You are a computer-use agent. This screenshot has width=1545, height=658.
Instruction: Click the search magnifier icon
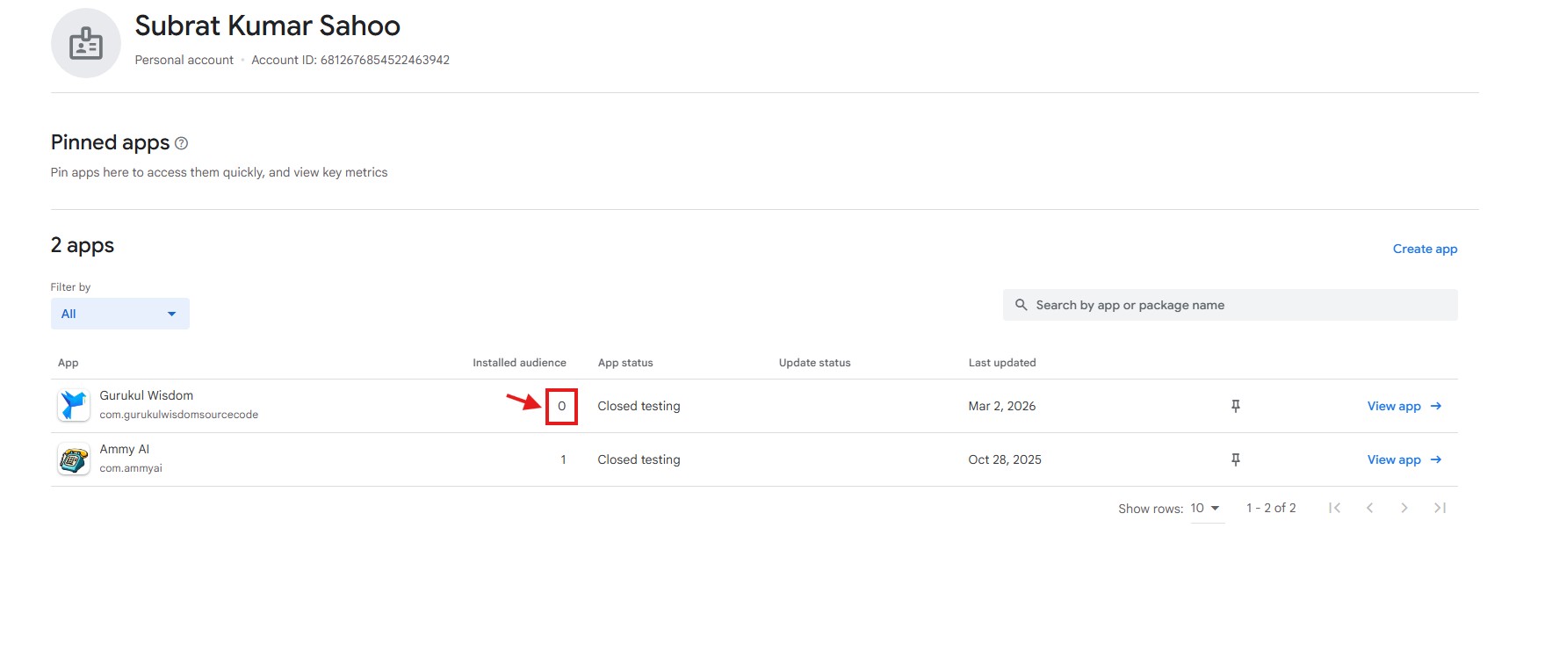tap(1021, 305)
